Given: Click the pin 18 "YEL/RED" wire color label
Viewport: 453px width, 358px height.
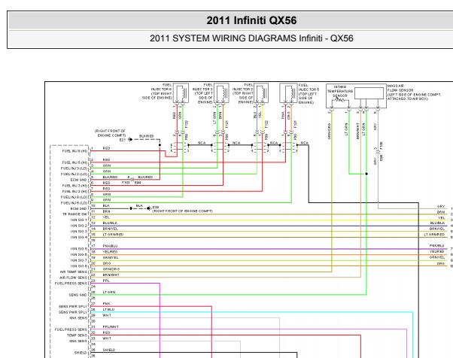Looking at the screenshot, I should tap(110, 252).
